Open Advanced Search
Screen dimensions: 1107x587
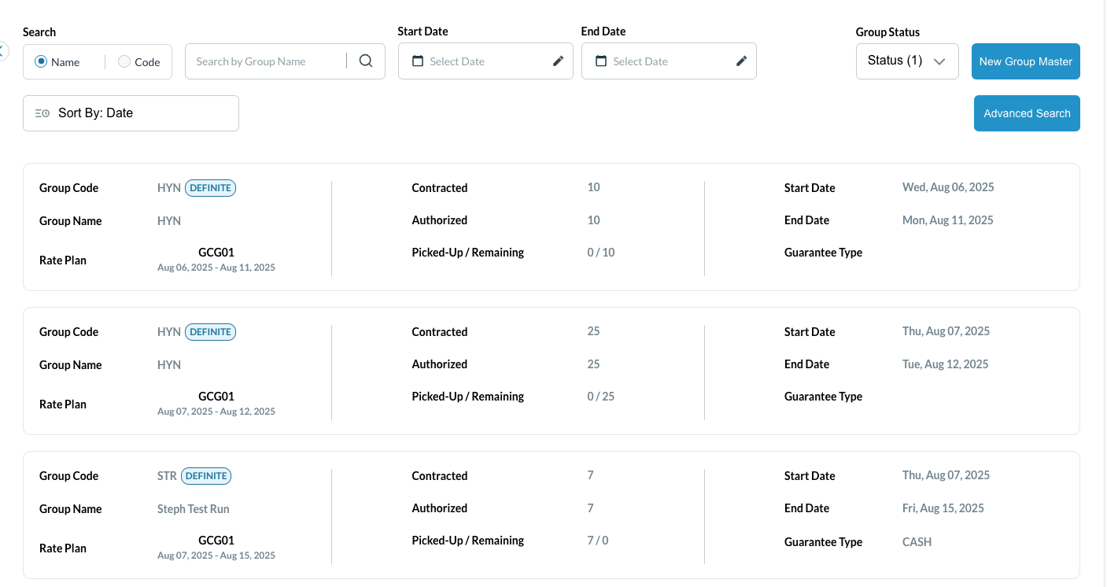tap(1026, 113)
